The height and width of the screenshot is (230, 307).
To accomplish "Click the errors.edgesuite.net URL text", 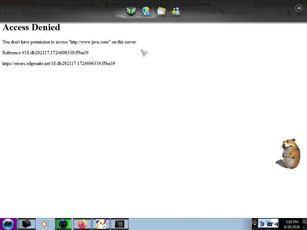I will pyautogui.click(x=59, y=63).
